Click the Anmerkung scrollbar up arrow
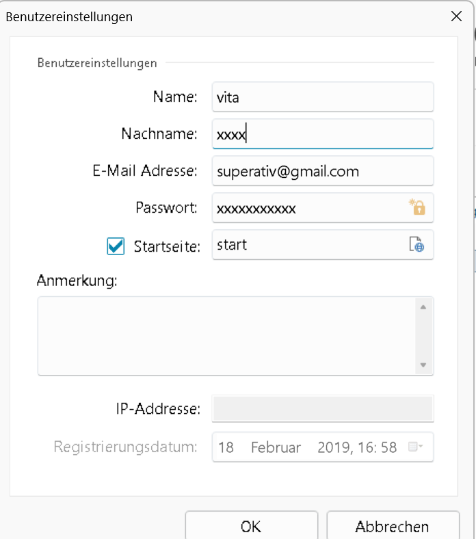The height and width of the screenshot is (539, 476). point(423,307)
